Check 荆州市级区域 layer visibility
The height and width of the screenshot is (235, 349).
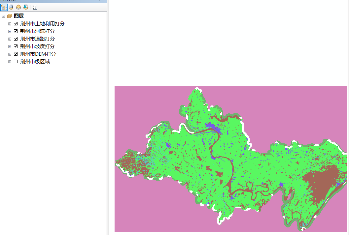16,62
